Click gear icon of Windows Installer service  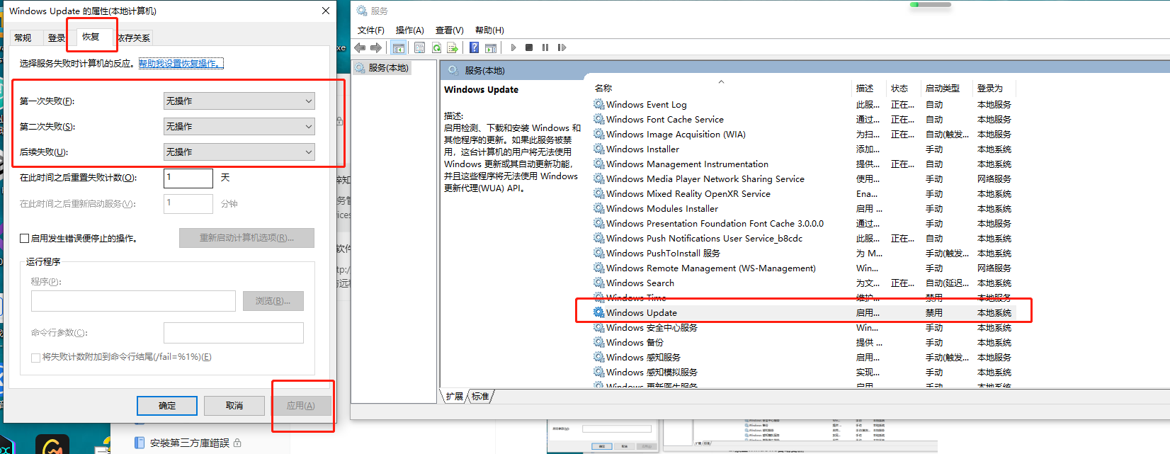pyautogui.click(x=599, y=149)
